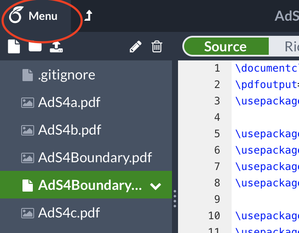The image size is (299, 233).
Task: Open the .gitignore file
Action: pos(67,75)
